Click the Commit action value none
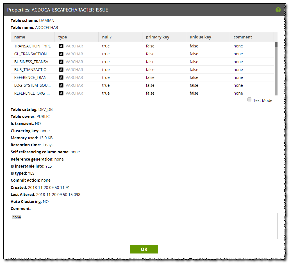Image resolution: width=291 pixels, height=265 pixels. click(46, 181)
